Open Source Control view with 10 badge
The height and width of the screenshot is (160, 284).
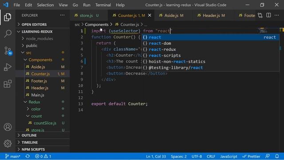pyautogui.click(x=8, y=51)
